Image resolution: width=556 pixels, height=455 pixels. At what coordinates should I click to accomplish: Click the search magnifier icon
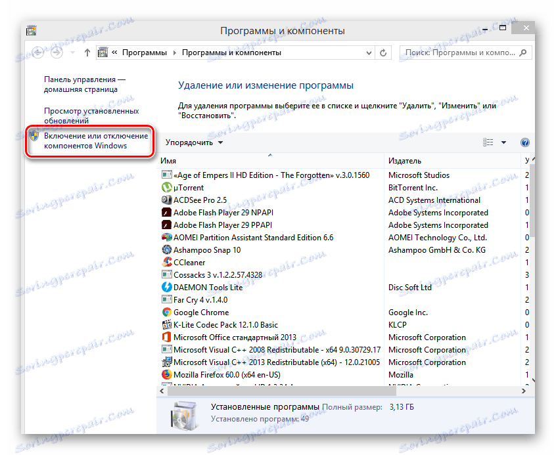point(523,53)
